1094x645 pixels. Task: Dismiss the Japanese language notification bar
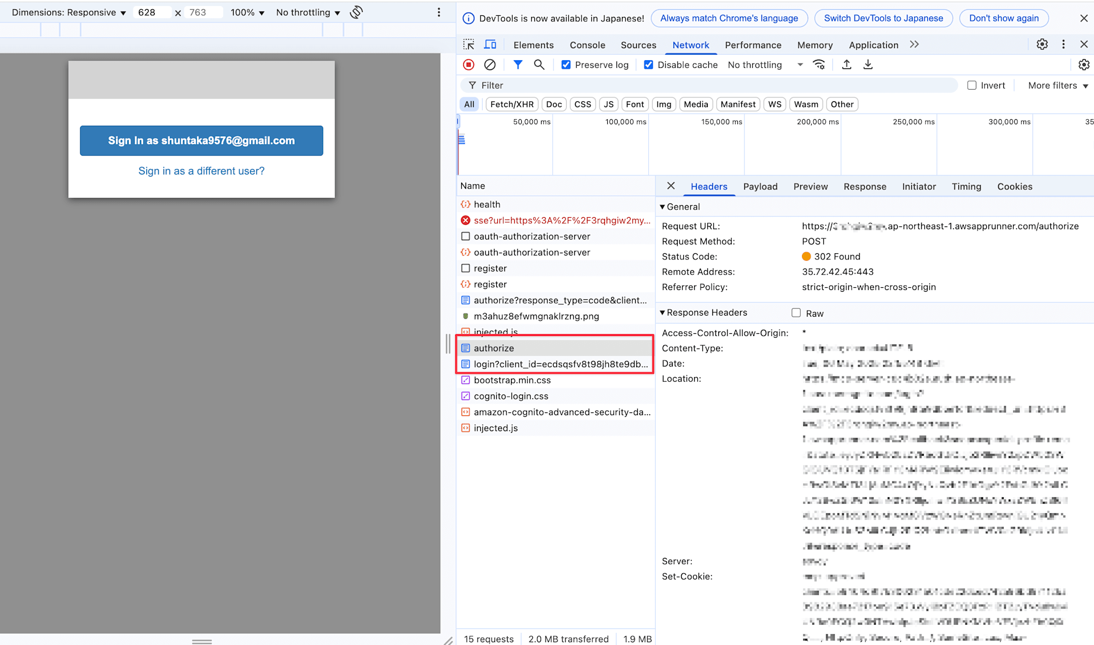pos(1084,18)
